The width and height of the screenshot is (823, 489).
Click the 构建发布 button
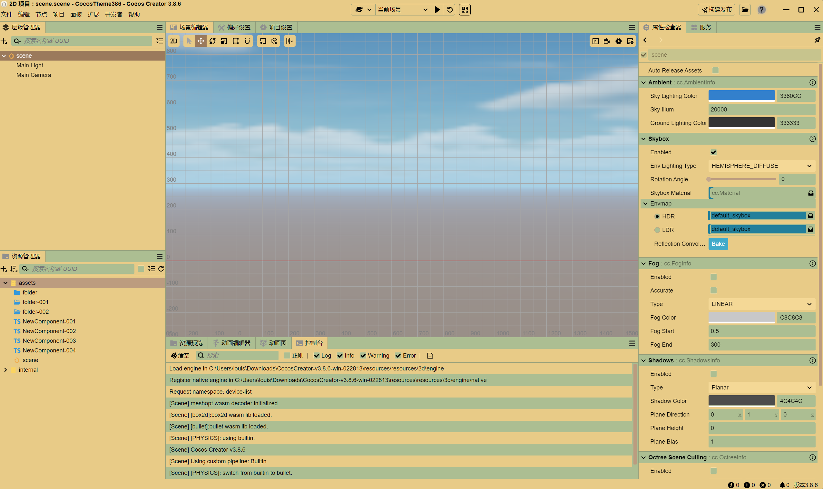[716, 10]
